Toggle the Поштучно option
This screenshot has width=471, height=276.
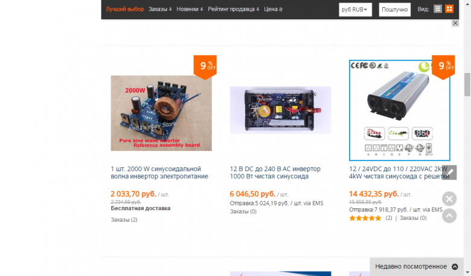point(395,9)
